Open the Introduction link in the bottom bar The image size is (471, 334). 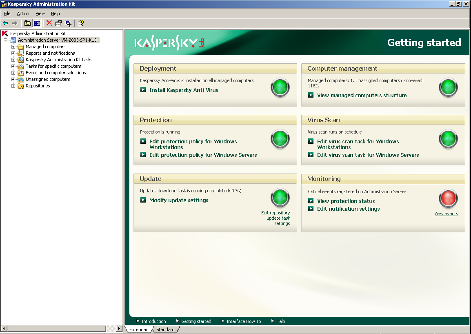[x=153, y=321]
